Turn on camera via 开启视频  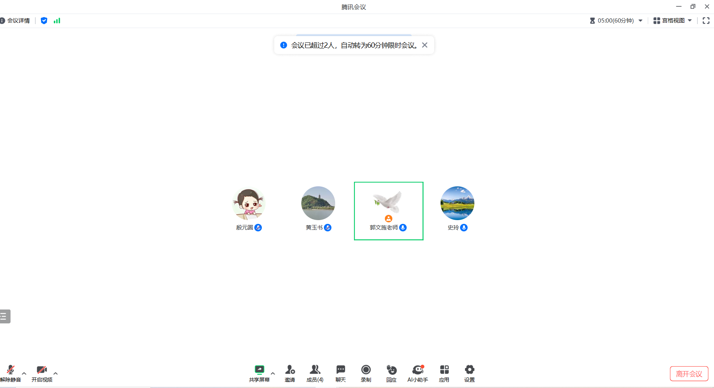coord(42,373)
